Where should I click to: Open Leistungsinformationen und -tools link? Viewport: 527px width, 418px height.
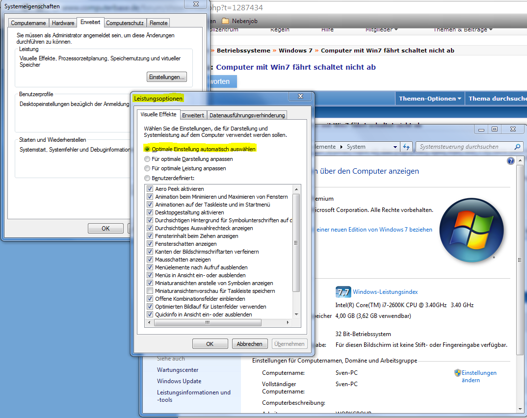[x=194, y=396]
